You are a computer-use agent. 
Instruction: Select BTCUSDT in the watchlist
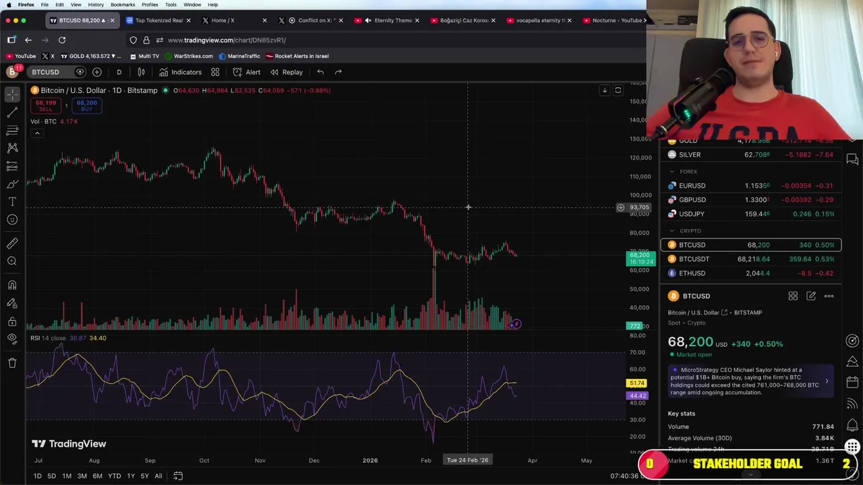(751, 259)
